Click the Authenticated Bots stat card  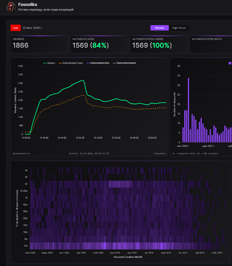coord(211,44)
